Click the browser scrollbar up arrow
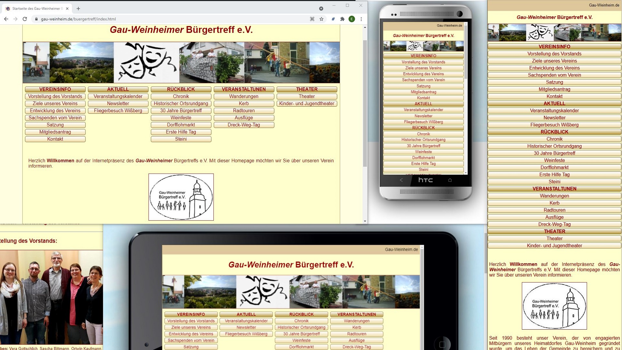This screenshot has height=350, width=622. [365, 28]
